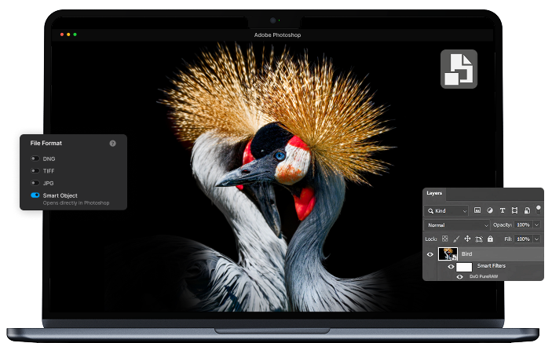This screenshot has width=552, height=343.
Task: Open the File Format help icon
Action: tap(112, 144)
